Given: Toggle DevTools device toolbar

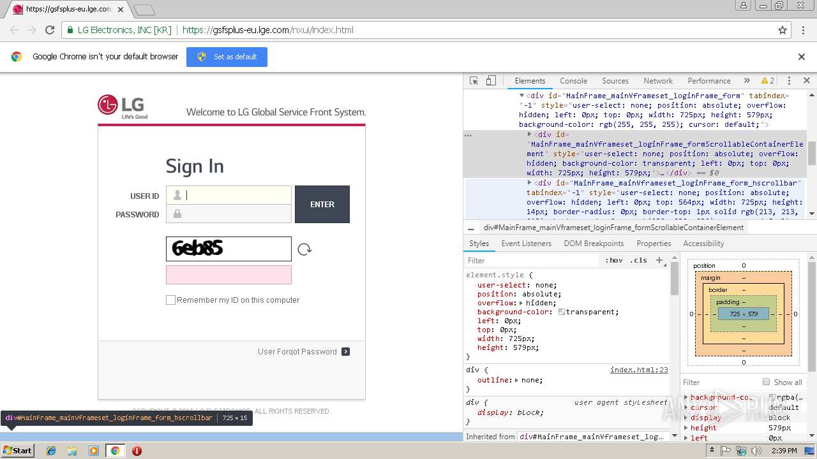Looking at the screenshot, I should click(491, 81).
